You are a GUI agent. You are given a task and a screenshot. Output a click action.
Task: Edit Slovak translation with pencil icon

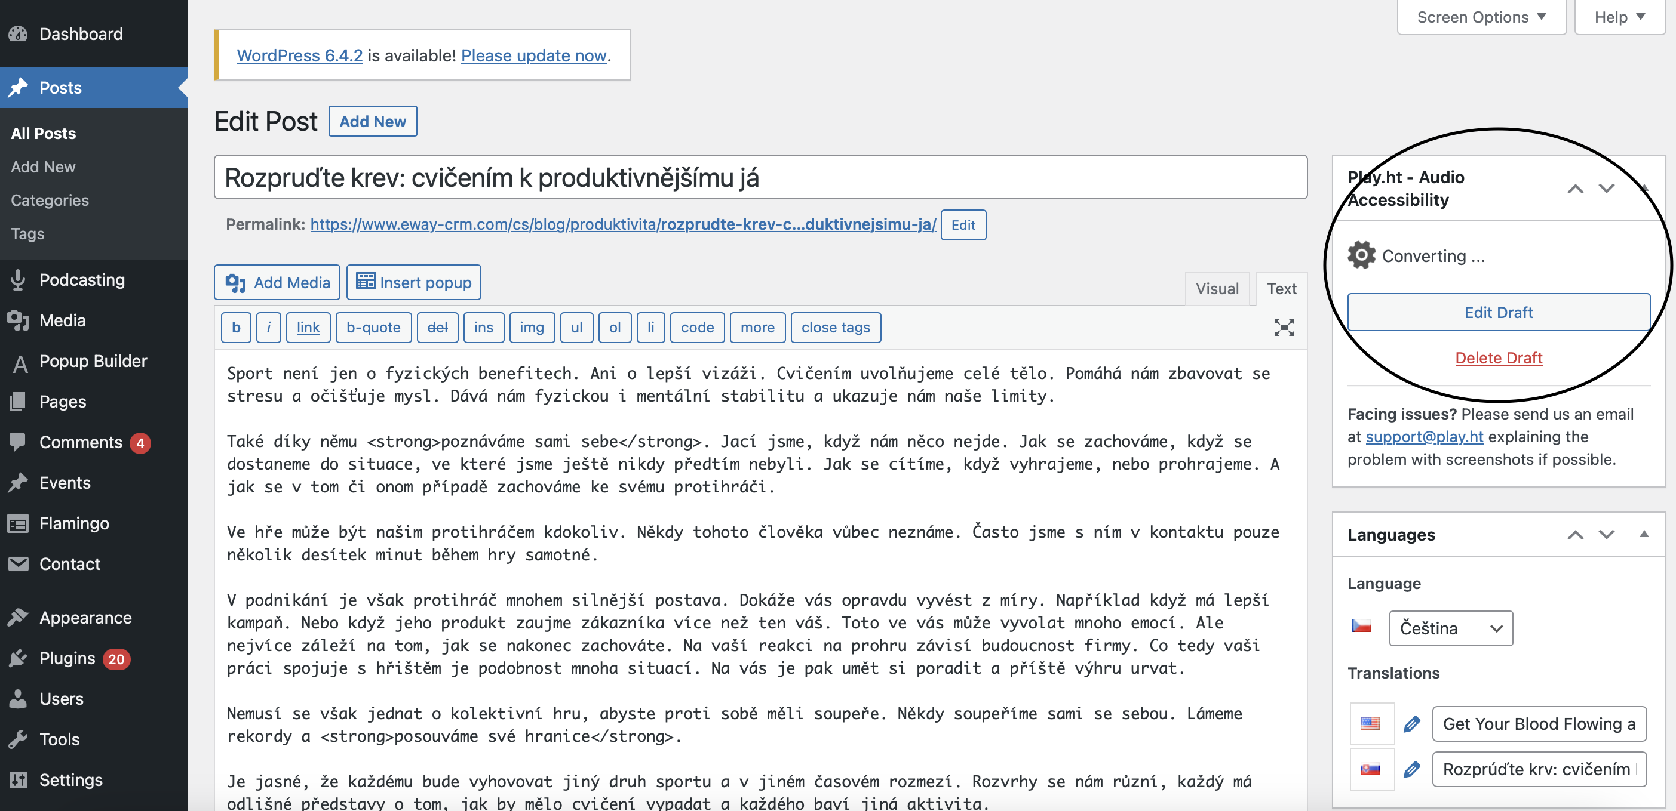pos(1411,769)
